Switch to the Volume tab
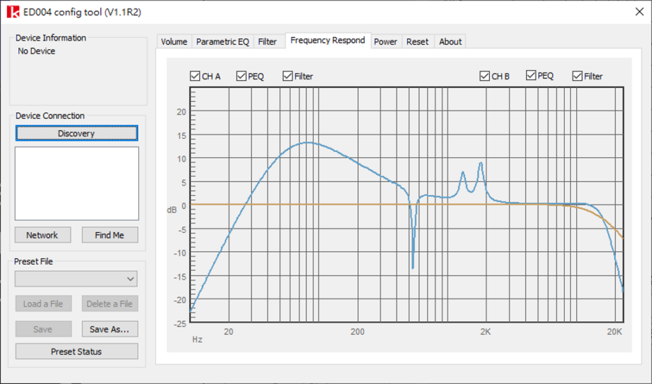 point(173,41)
